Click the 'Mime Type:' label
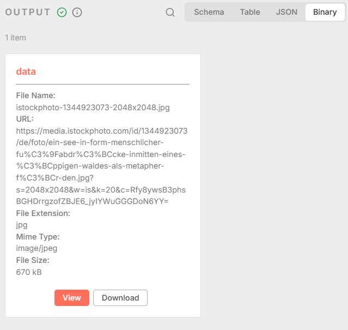348x330 pixels. [x=38, y=237]
